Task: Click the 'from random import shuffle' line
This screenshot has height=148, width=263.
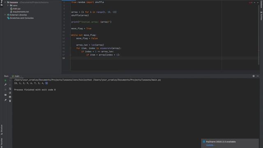Action: pyautogui.click(x=88, y=2)
